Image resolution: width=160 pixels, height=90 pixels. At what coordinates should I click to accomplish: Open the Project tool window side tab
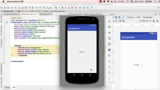point(1,18)
